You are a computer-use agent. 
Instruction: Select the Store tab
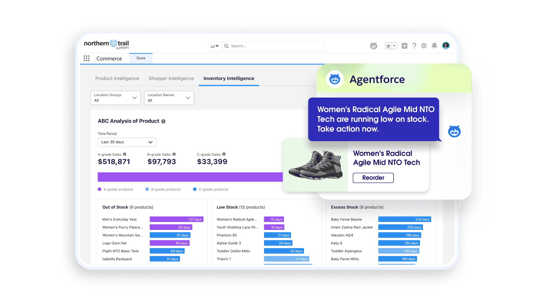[141, 58]
